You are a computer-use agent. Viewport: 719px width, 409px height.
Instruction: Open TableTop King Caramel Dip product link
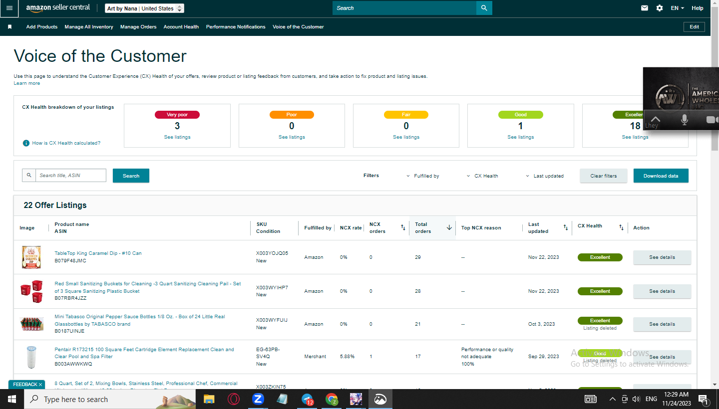98,253
